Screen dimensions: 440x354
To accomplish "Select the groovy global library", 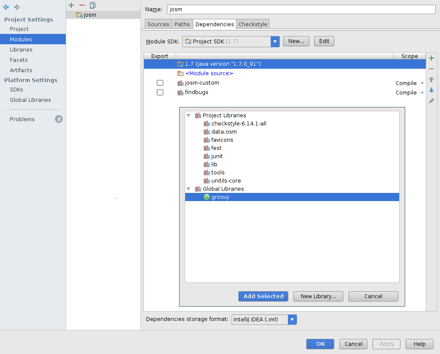I will [292, 197].
